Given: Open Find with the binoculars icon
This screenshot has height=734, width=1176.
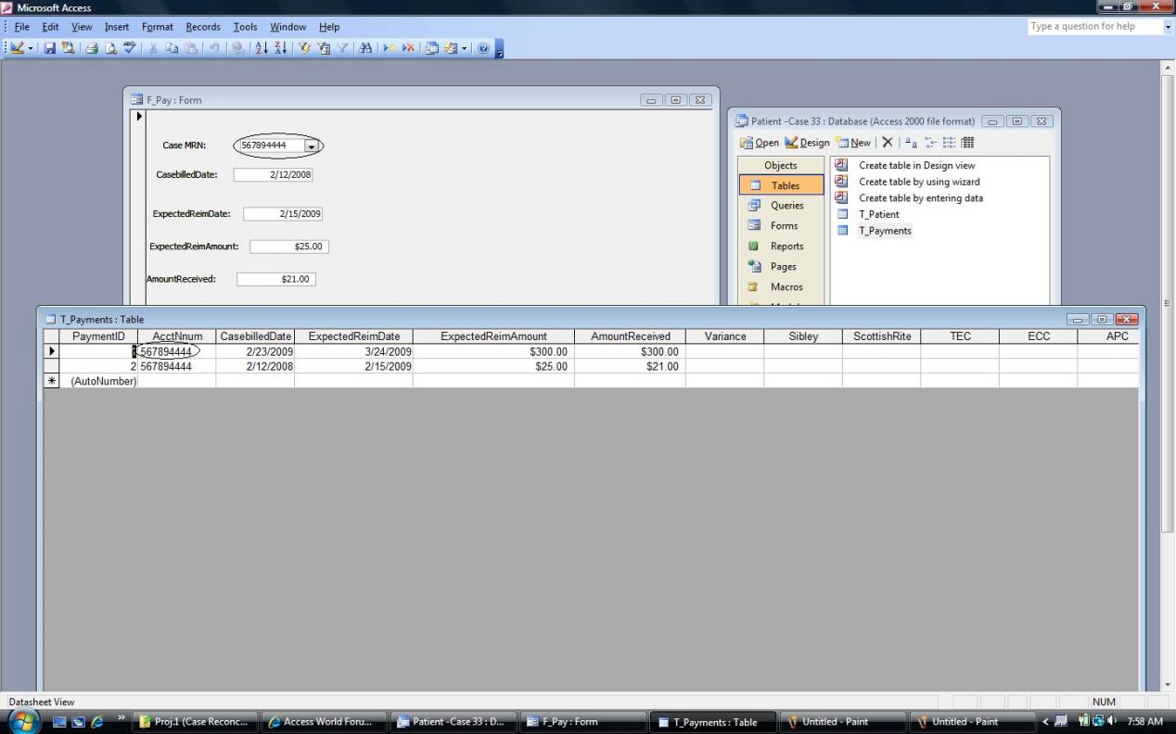Looking at the screenshot, I should click(365, 48).
